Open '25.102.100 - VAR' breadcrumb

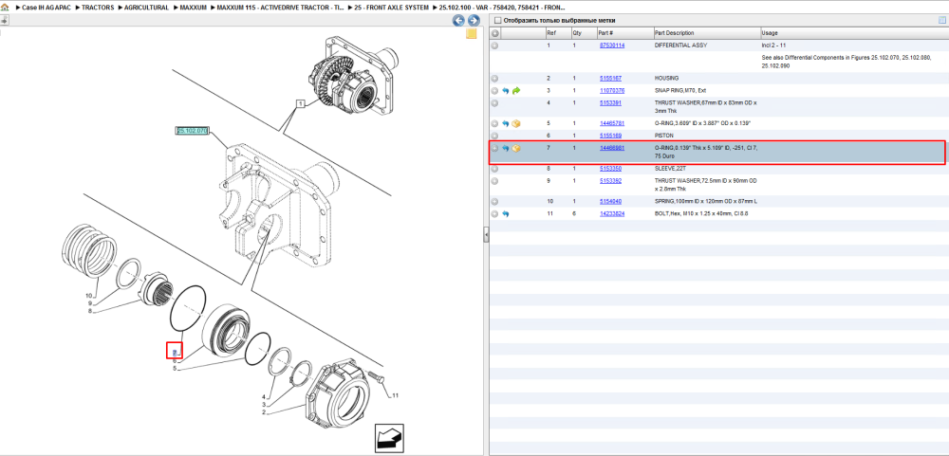pyautogui.click(x=501, y=8)
